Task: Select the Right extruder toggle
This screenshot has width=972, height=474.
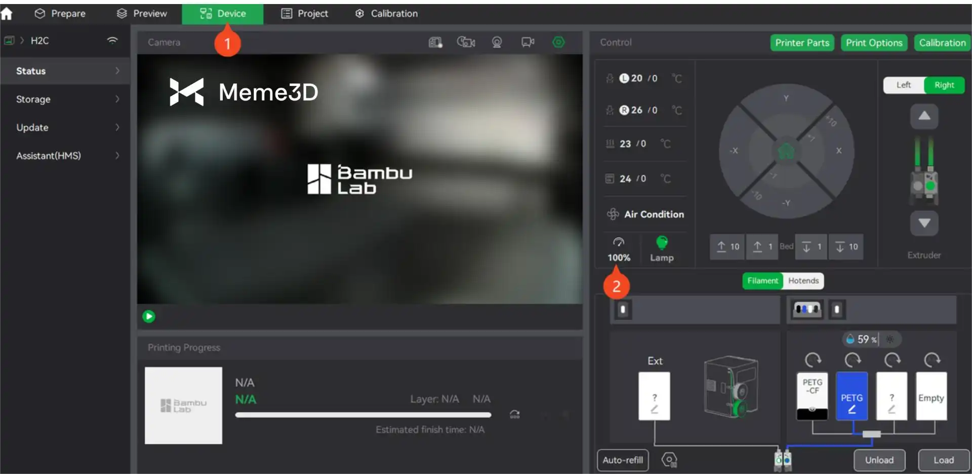Action: coord(944,85)
